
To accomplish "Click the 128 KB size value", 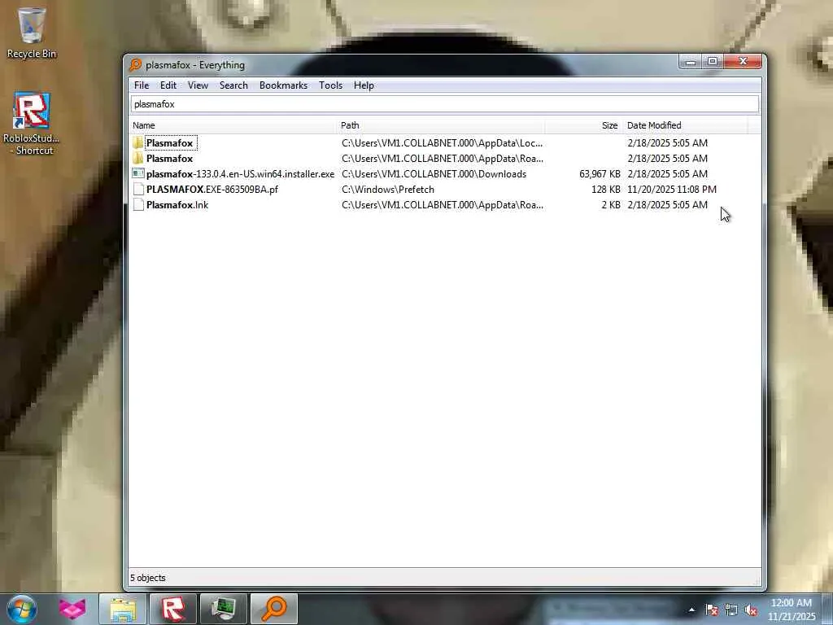I will 605,189.
